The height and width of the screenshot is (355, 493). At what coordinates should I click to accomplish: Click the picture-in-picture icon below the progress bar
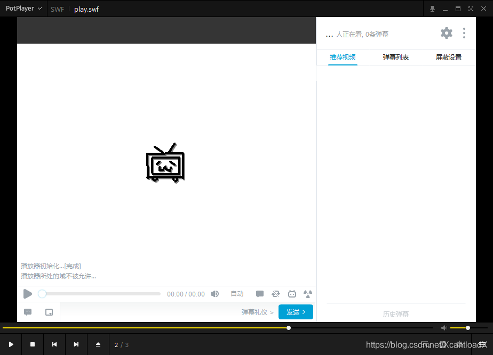(x=49, y=312)
